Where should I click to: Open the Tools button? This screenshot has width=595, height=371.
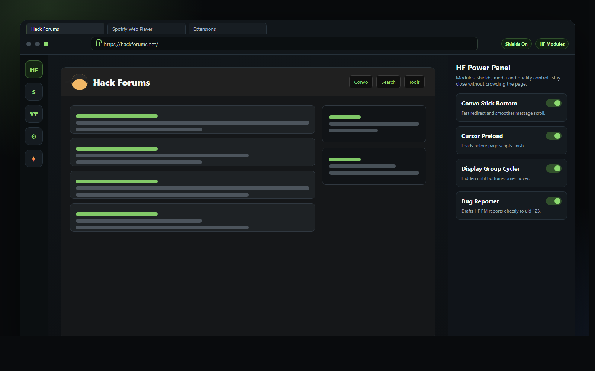414,82
